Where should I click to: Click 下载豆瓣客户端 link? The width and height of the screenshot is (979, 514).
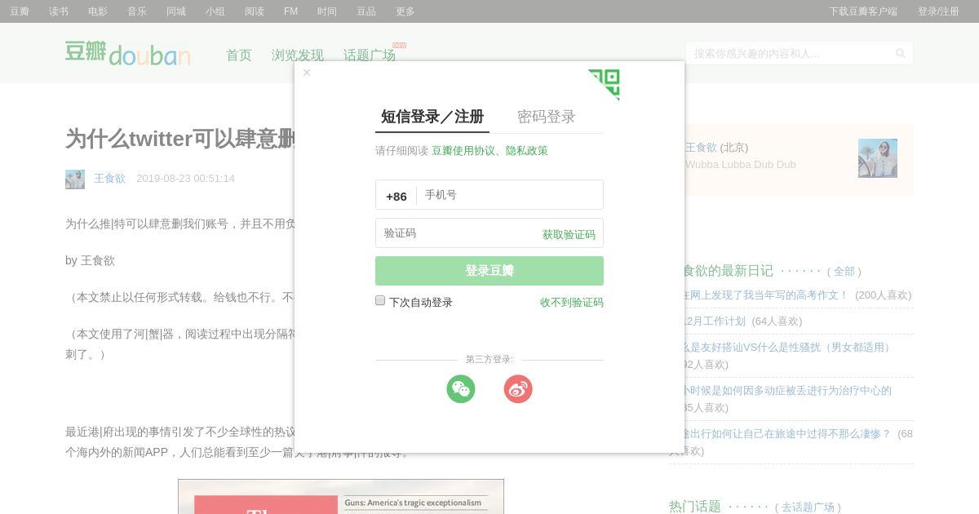point(863,11)
